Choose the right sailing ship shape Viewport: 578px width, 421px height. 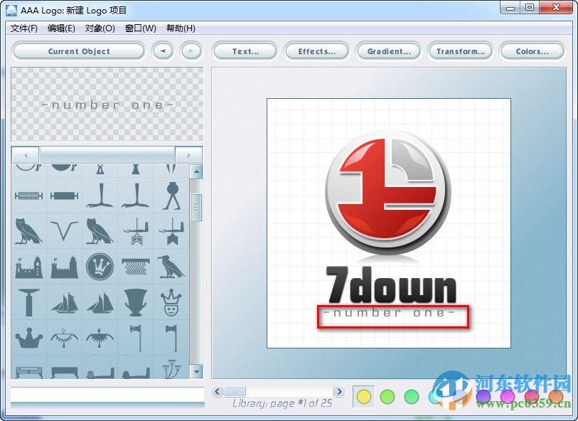point(100,303)
